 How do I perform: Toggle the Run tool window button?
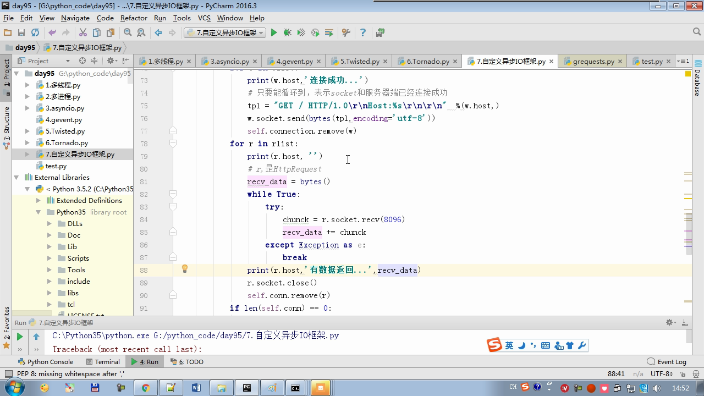(145, 362)
